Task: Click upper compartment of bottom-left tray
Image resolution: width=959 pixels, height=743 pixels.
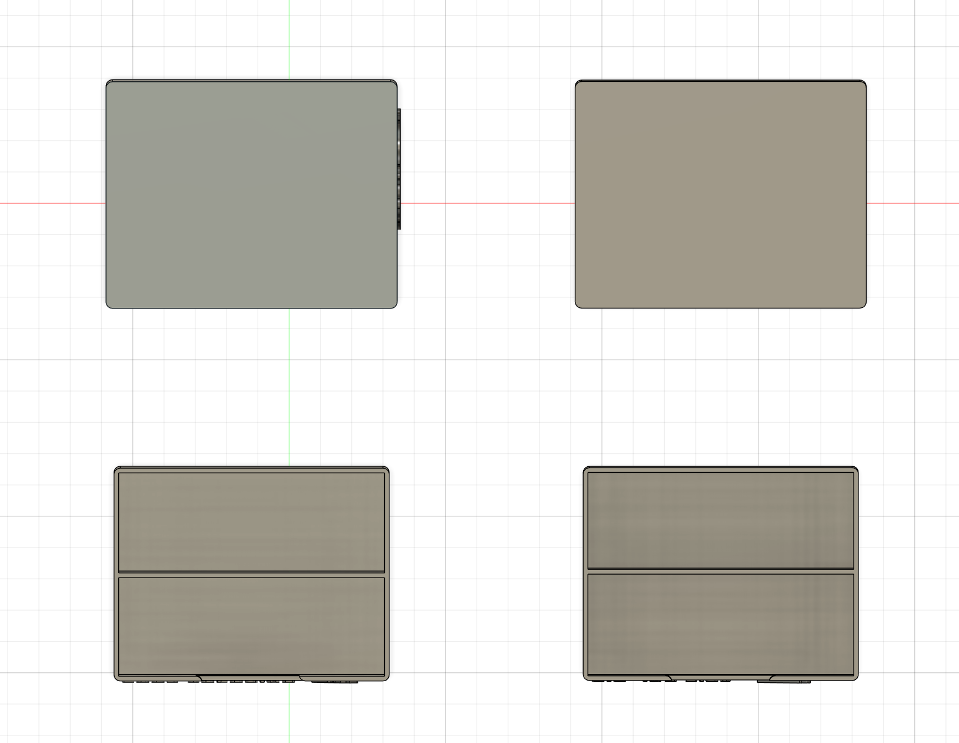Action: tap(251, 521)
